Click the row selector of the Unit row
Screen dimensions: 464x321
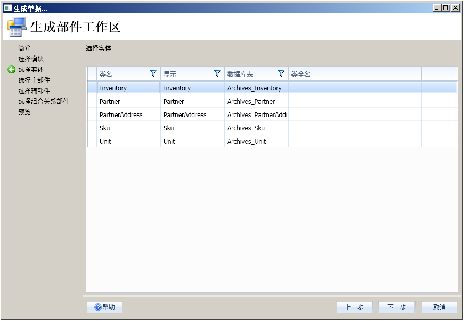point(92,141)
